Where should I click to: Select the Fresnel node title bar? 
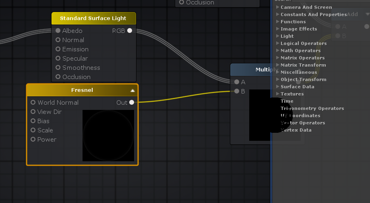(x=82, y=90)
